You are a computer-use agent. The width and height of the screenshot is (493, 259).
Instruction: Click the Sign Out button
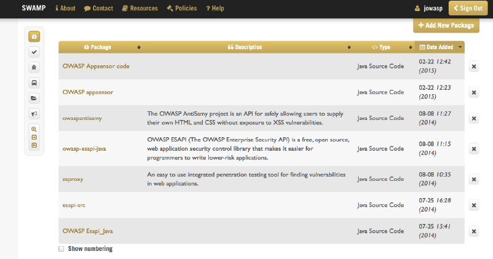(x=468, y=8)
